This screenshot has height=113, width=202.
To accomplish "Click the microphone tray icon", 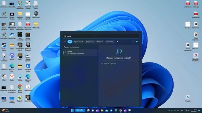I will [x=178, y=110].
